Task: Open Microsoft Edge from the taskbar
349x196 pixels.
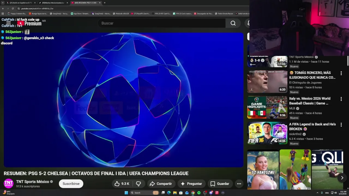Action: pyautogui.click(x=169, y=193)
